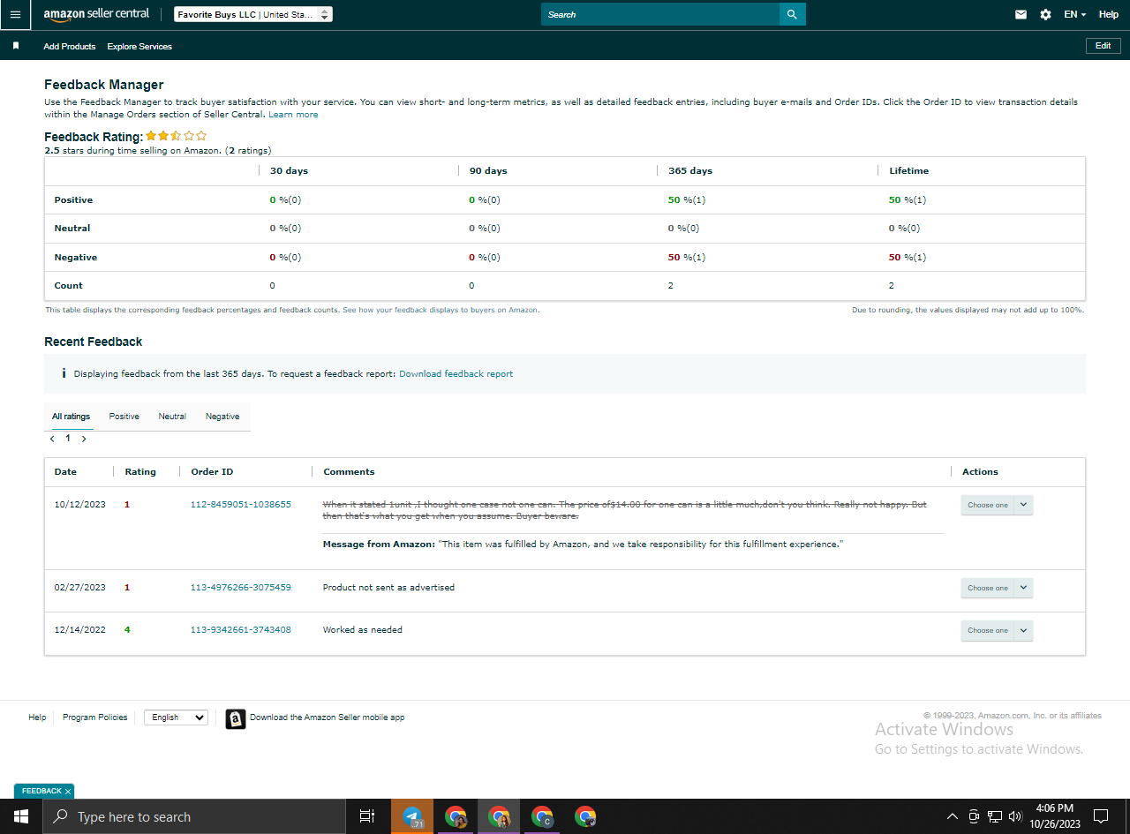Click Download the Amazon Seller mobile app text

tap(328, 718)
